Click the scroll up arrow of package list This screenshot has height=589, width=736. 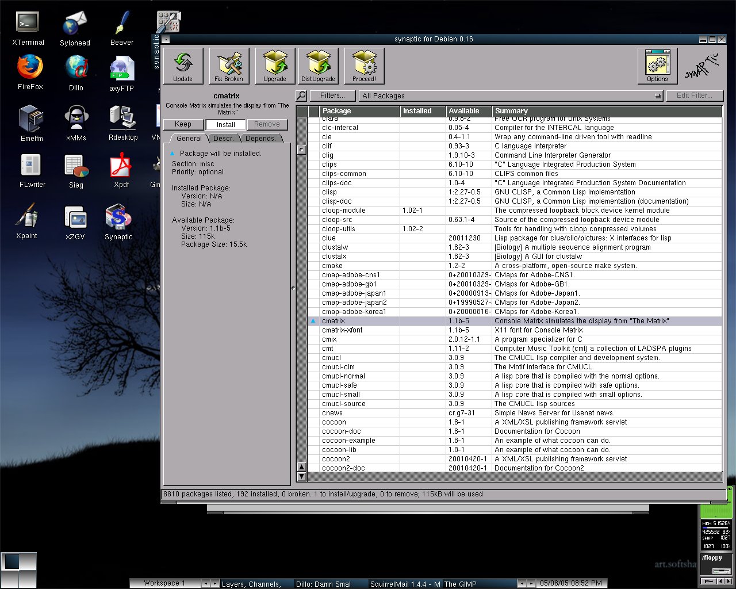pos(301,466)
